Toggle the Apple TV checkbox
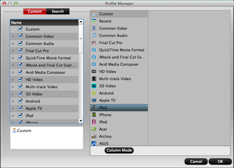Screen dimensions: 234x168 (20, 108)
